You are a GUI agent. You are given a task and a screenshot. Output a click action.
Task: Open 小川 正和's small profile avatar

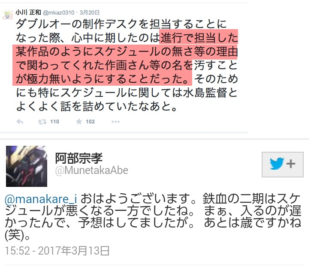(8, 15)
